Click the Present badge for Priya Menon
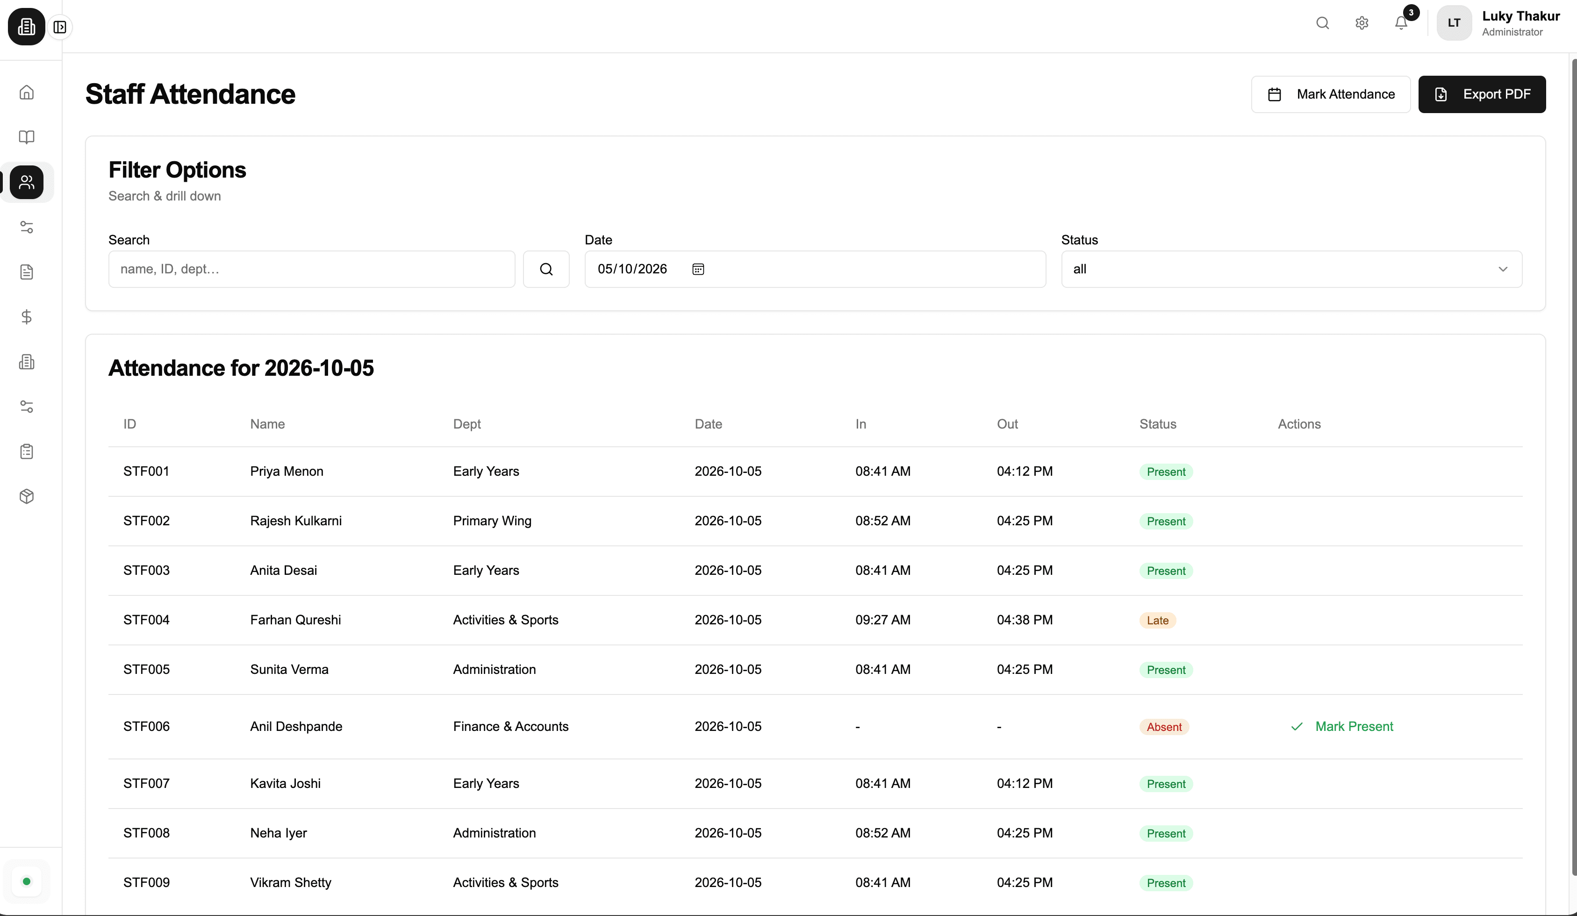 1166,472
